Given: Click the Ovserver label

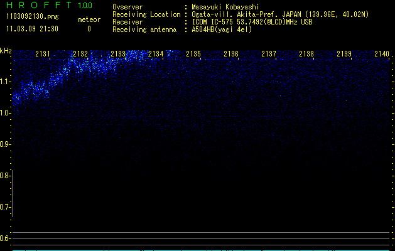Looking at the screenshot, I should [127, 7].
